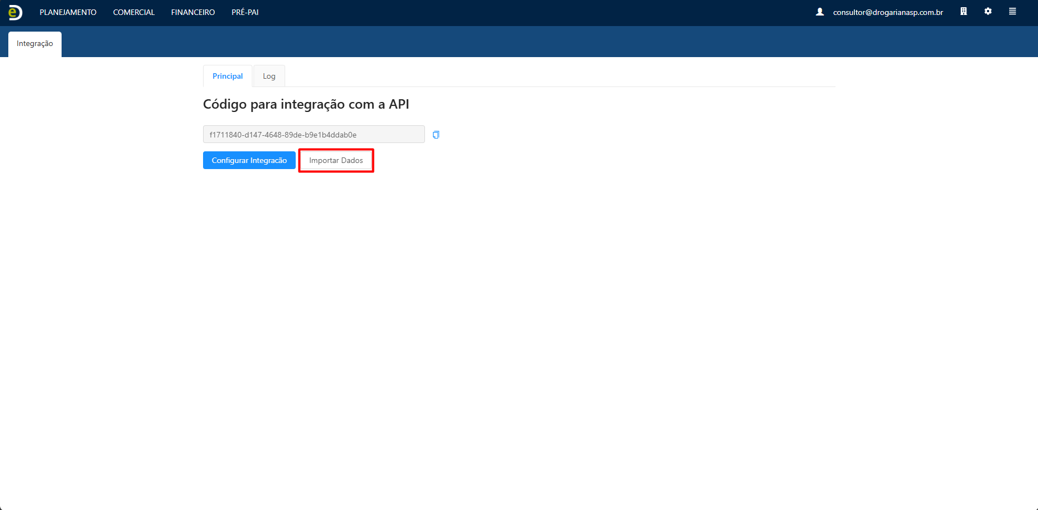This screenshot has width=1038, height=510.
Task: Open settings with the gear icon
Action: click(x=988, y=12)
